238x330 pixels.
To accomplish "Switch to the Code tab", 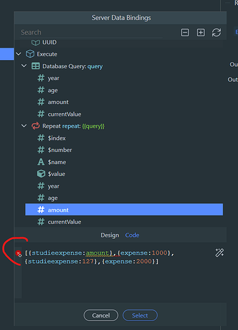I will coord(132,235).
